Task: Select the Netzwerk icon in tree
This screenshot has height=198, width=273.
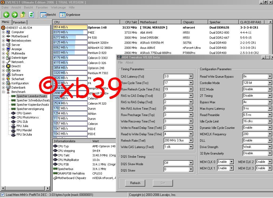Action: click(8, 62)
